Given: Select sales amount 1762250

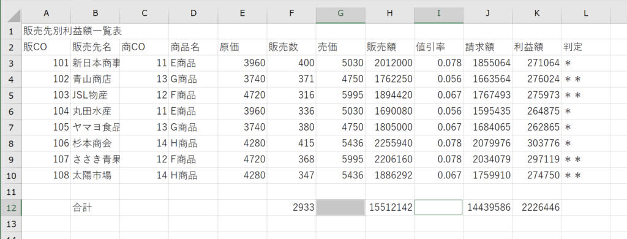Looking at the screenshot, I should click(389, 79).
